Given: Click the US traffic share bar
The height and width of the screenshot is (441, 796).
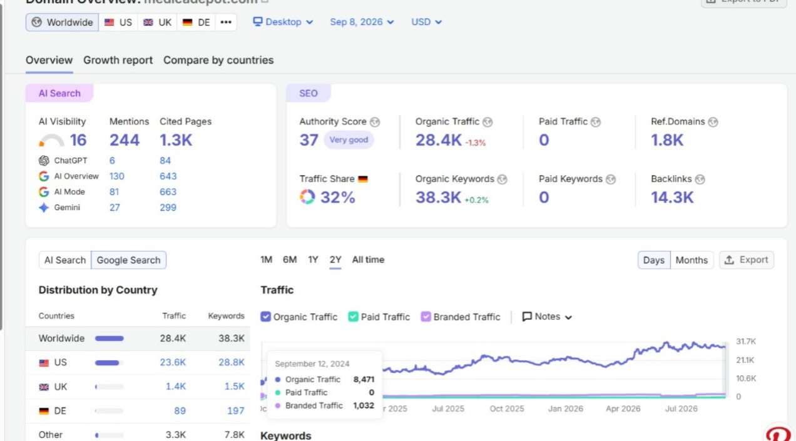Looking at the screenshot, I should tap(109, 363).
